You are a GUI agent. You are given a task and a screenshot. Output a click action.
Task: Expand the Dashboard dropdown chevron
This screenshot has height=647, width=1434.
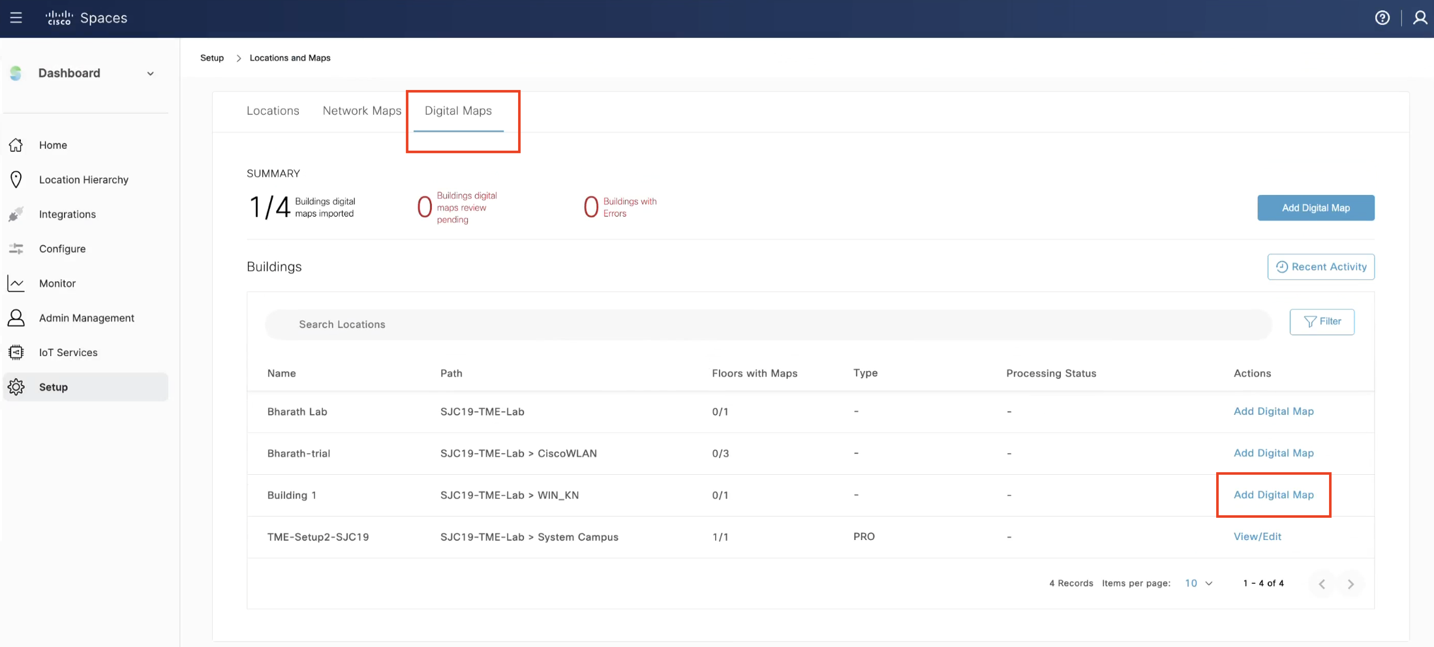[x=151, y=74]
